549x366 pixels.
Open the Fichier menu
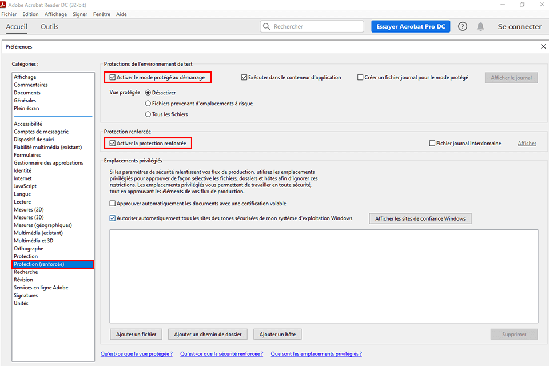[x=9, y=14]
